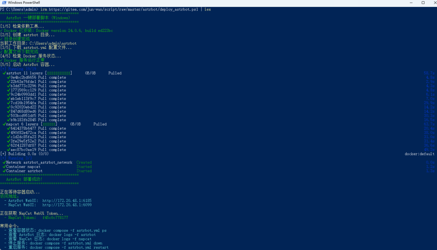Click the napcat 6 layers progress bar
The height and width of the screenshot is (250, 437).
tap(49, 124)
